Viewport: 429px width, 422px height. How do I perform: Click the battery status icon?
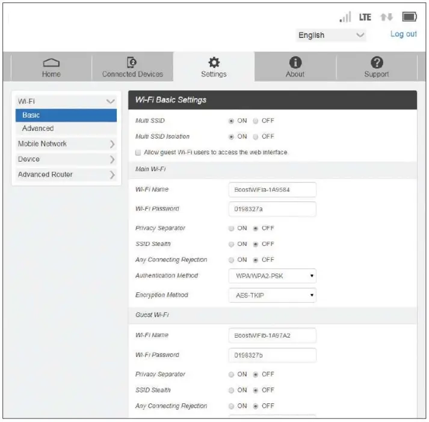point(410,17)
